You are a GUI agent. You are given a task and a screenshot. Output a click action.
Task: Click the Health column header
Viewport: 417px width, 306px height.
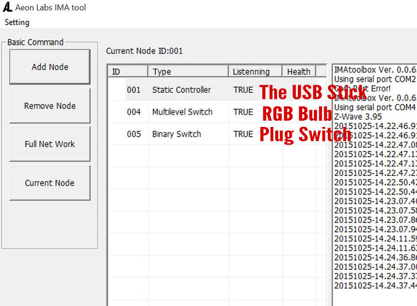click(299, 72)
